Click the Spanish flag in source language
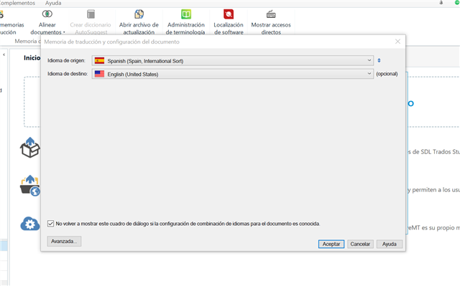 (x=99, y=60)
